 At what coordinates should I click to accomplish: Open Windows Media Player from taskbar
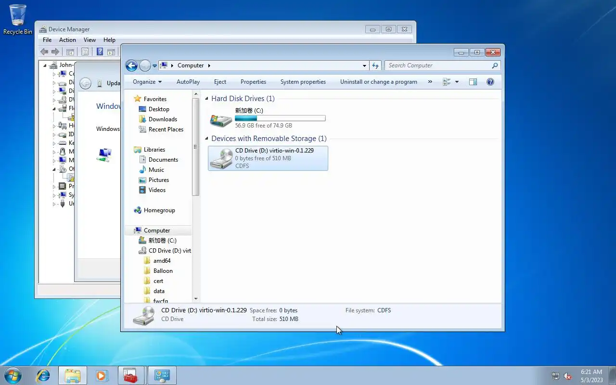click(102, 375)
